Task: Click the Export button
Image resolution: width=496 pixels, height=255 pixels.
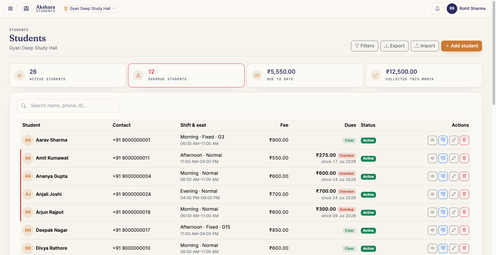Action: [x=394, y=46]
